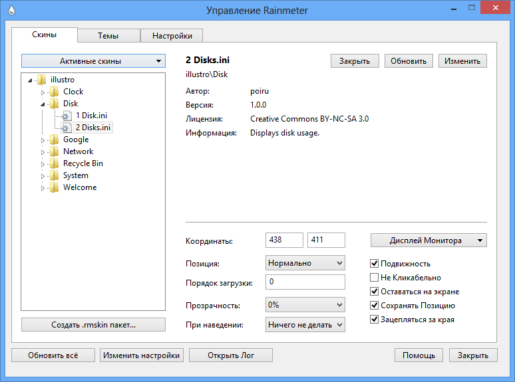
Task: Minimize the Управление Rainmeter window
Action: point(454,9)
